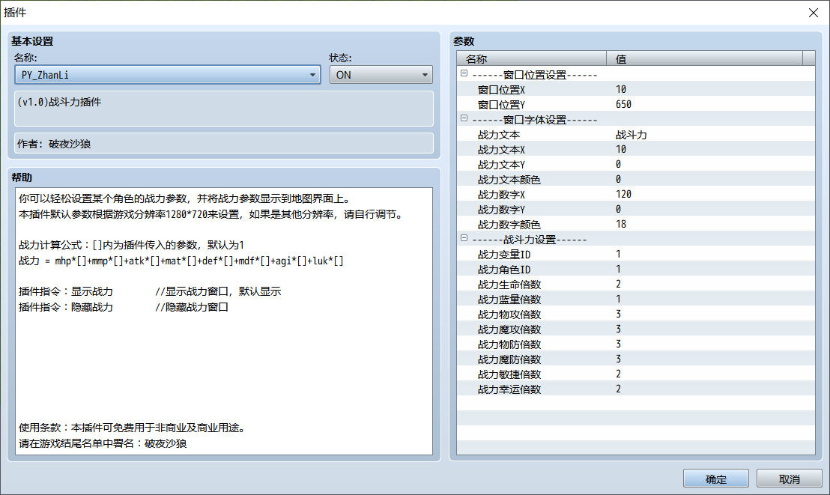Select the 窗口位置Y parameter row

point(636,104)
